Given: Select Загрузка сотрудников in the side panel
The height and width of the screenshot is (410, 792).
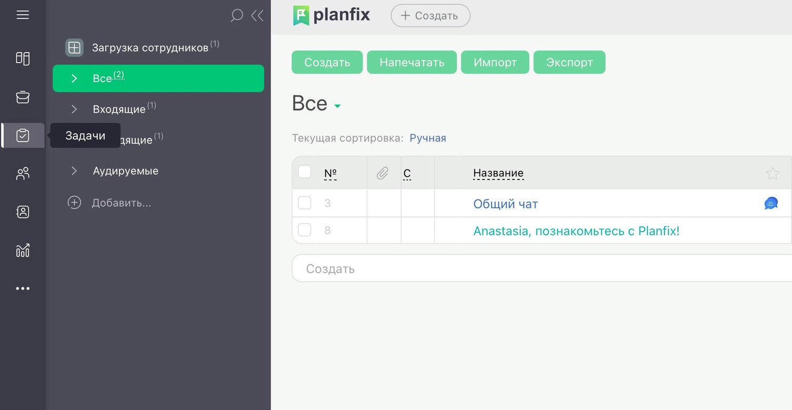Looking at the screenshot, I should (x=150, y=48).
